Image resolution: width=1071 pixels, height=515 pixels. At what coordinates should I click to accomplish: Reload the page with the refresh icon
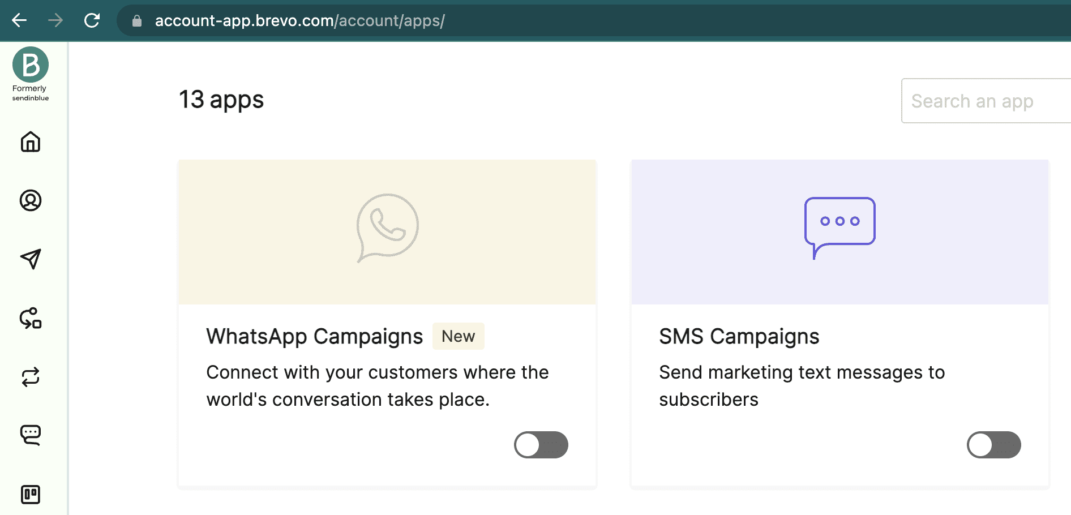(x=92, y=20)
